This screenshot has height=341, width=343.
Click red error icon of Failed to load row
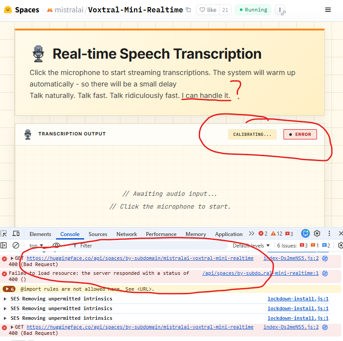click(x=4, y=274)
